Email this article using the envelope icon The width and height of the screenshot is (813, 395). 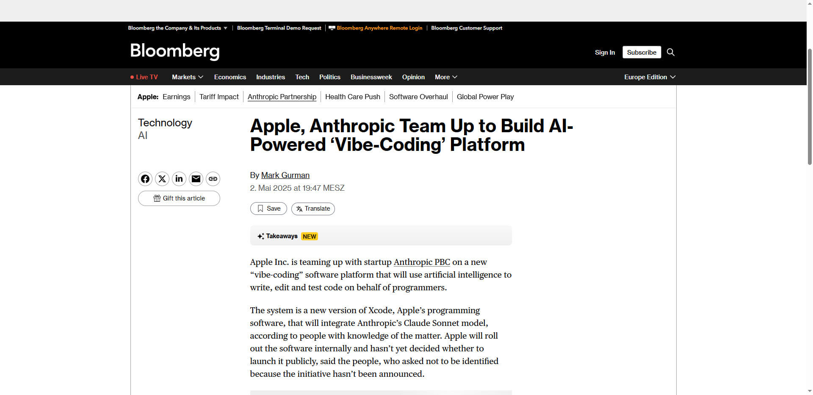(196, 178)
